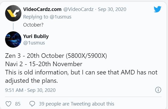Open the @VideoCardz handle link
The image size is (168, 109).
[x=78, y=9]
